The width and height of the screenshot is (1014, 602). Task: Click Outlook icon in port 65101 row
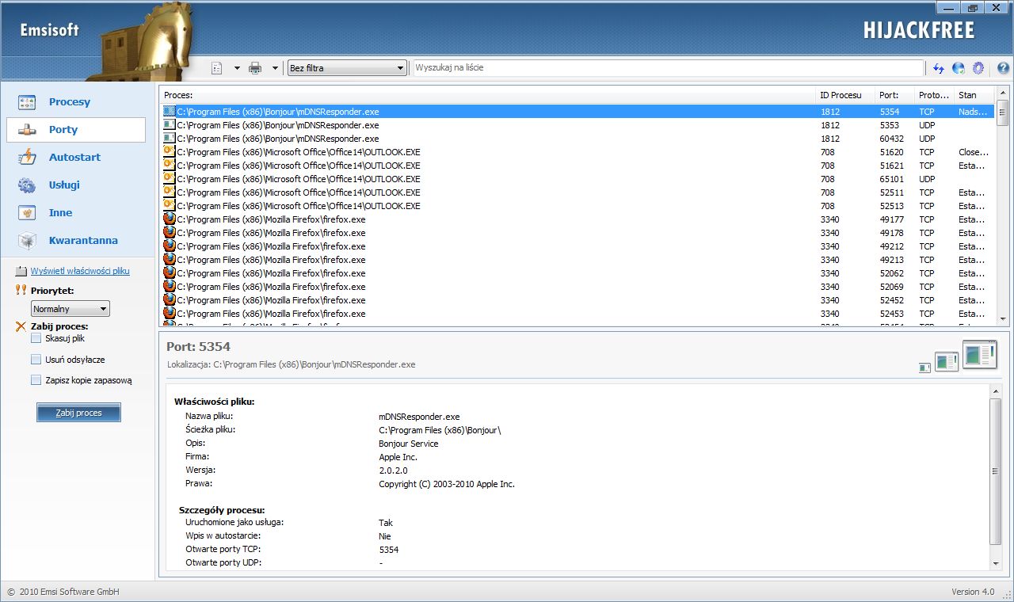[169, 179]
